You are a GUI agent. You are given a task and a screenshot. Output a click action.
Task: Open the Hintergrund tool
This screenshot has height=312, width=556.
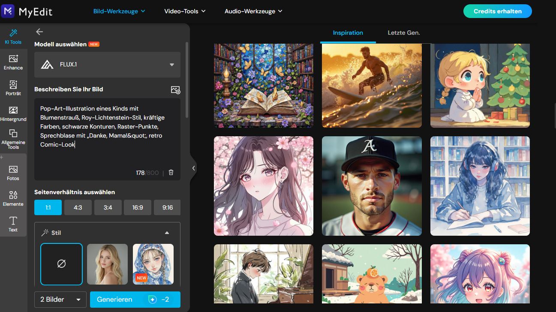click(13, 114)
